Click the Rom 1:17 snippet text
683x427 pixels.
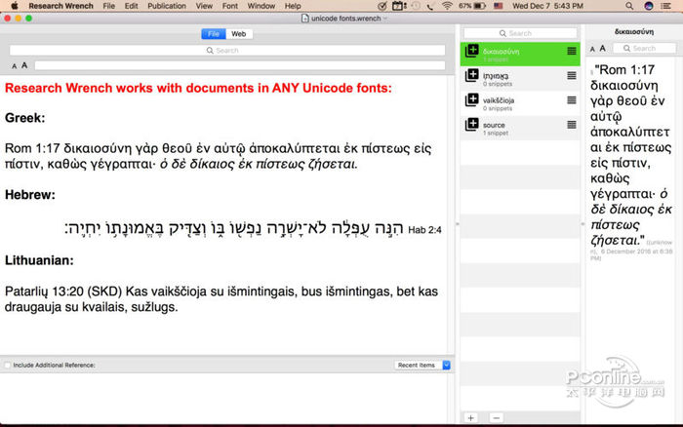pyautogui.click(x=630, y=155)
